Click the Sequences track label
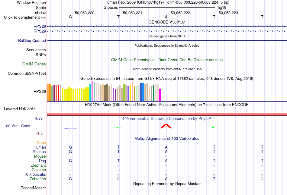This screenshot has width=287, height=195. 36,50
